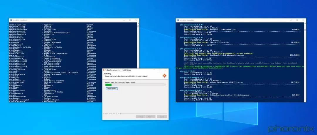Click 'PCMark 10' entry in left PowerShell

pos(49,34)
